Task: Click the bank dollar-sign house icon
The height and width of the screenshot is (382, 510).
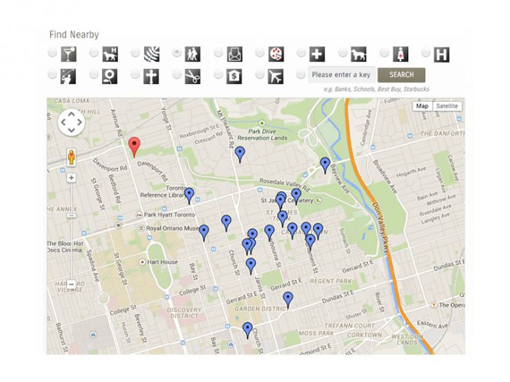Action: (234, 76)
